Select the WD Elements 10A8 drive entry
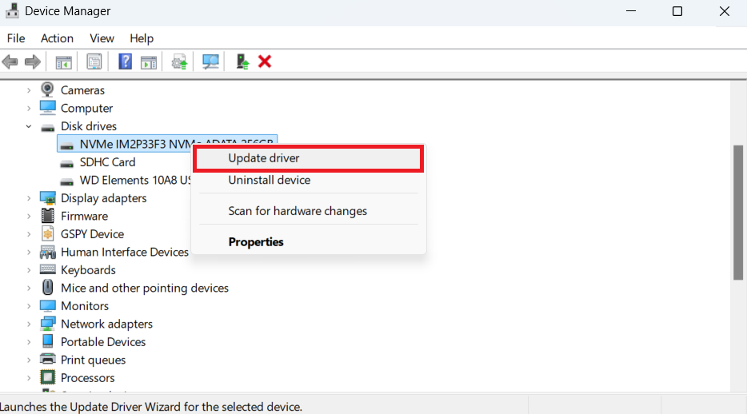This screenshot has height=414, width=747. coord(135,180)
